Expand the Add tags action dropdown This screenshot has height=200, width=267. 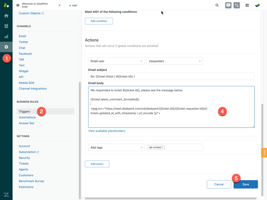[x=116, y=148]
